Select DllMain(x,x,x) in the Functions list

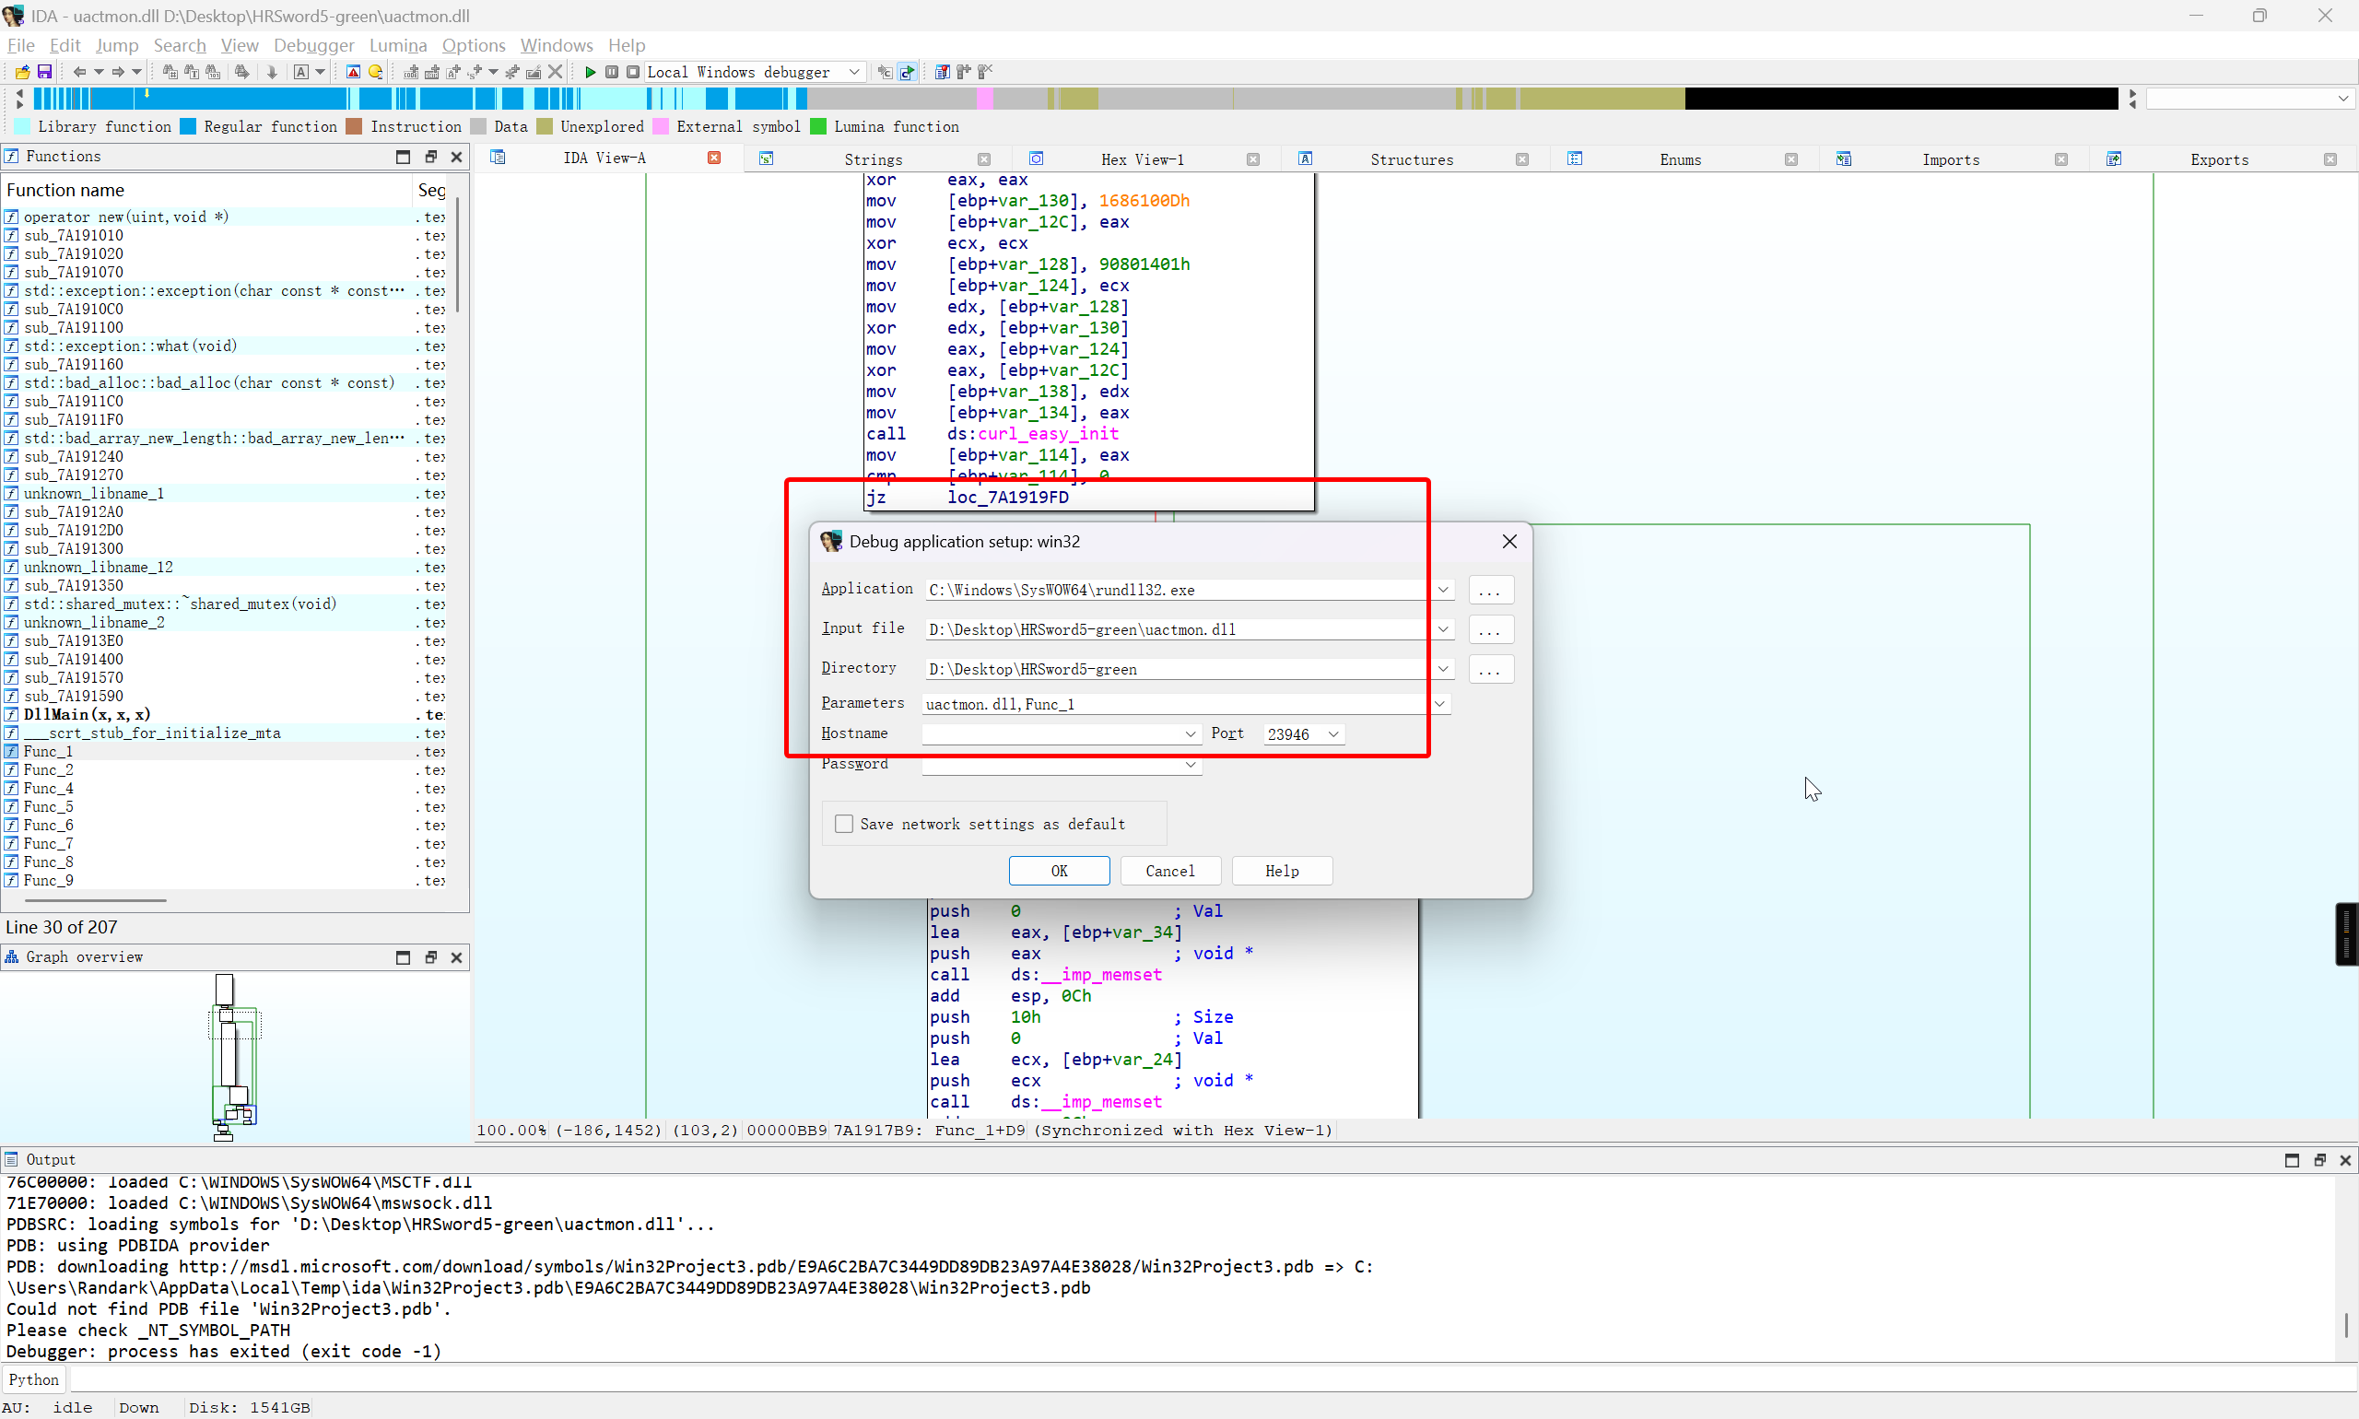[86, 714]
